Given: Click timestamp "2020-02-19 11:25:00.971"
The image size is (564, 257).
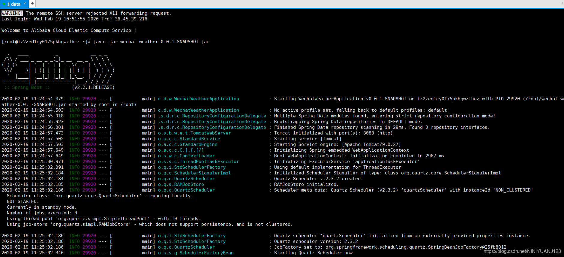Looking at the screenshot, I should pyautogui.click(x=32, y=162).
